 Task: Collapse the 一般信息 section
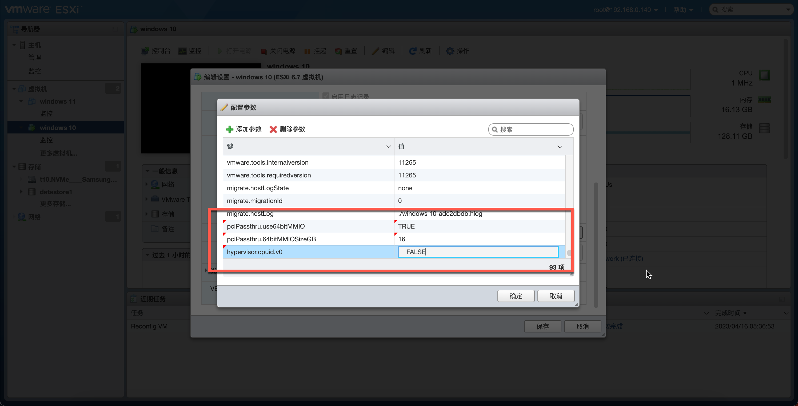coord(147,171)
